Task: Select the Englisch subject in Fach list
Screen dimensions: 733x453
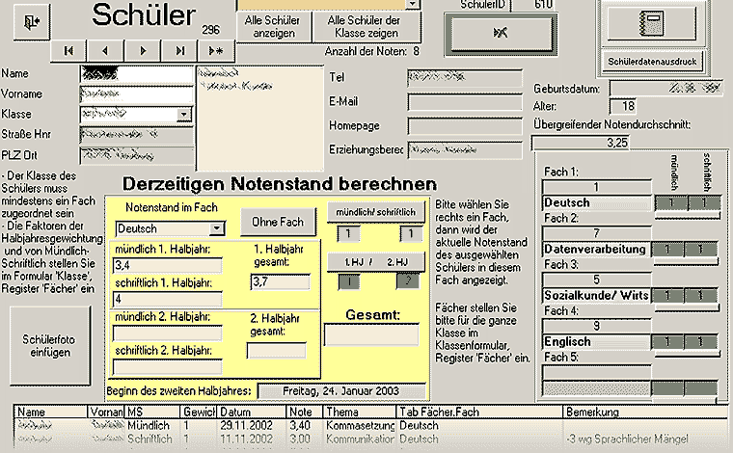Action: coord(595,341)
